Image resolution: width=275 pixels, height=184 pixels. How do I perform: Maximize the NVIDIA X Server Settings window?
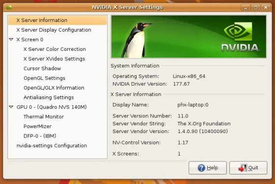click(x=255, y=7)
